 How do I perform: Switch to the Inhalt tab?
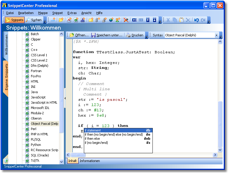click(x=72, y=161)
